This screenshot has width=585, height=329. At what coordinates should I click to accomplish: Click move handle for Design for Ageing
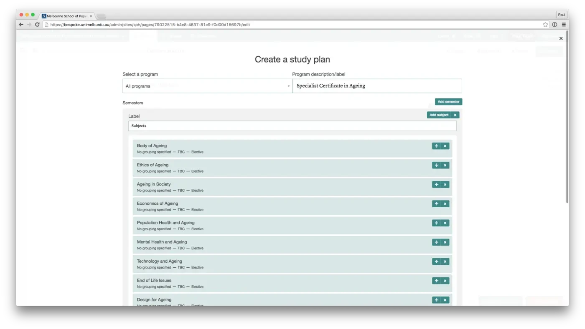(436, 300)
